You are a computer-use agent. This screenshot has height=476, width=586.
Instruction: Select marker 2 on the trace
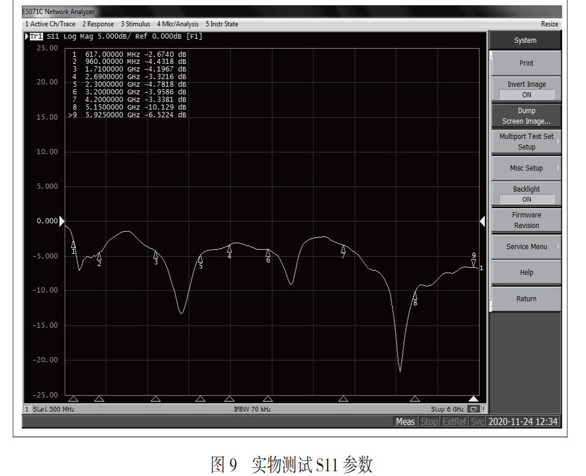click(x=99, y=260)
